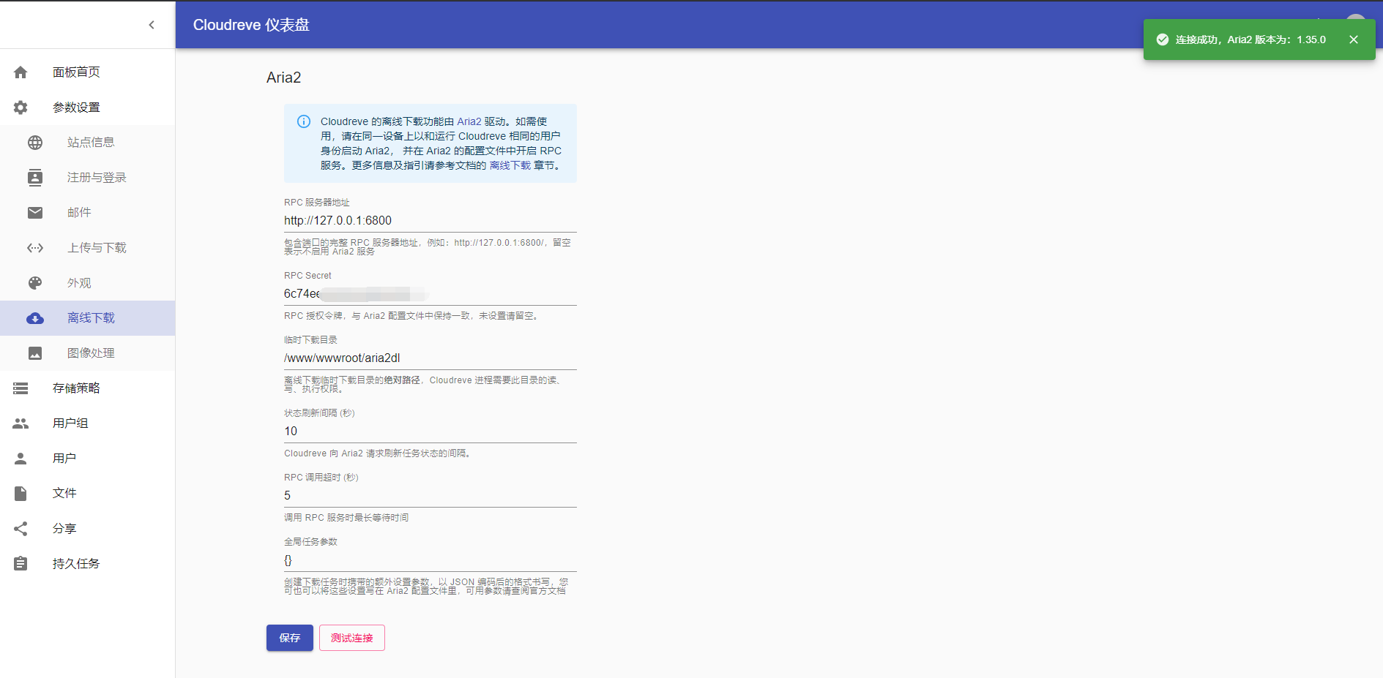This screenshot has width=1383, height=678.
Task: Open 持久任务 persistent tasks
Action: tap(88, 564)
